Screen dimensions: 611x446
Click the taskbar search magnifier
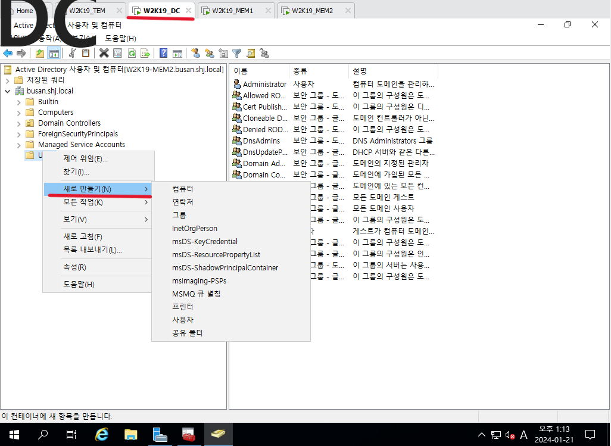(x=43, y=434)
